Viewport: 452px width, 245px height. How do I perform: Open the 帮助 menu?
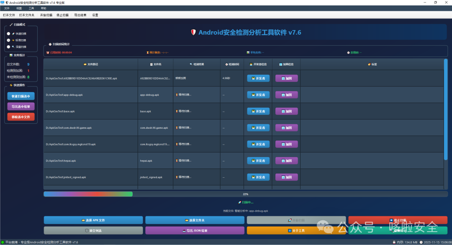click(44, 8)
